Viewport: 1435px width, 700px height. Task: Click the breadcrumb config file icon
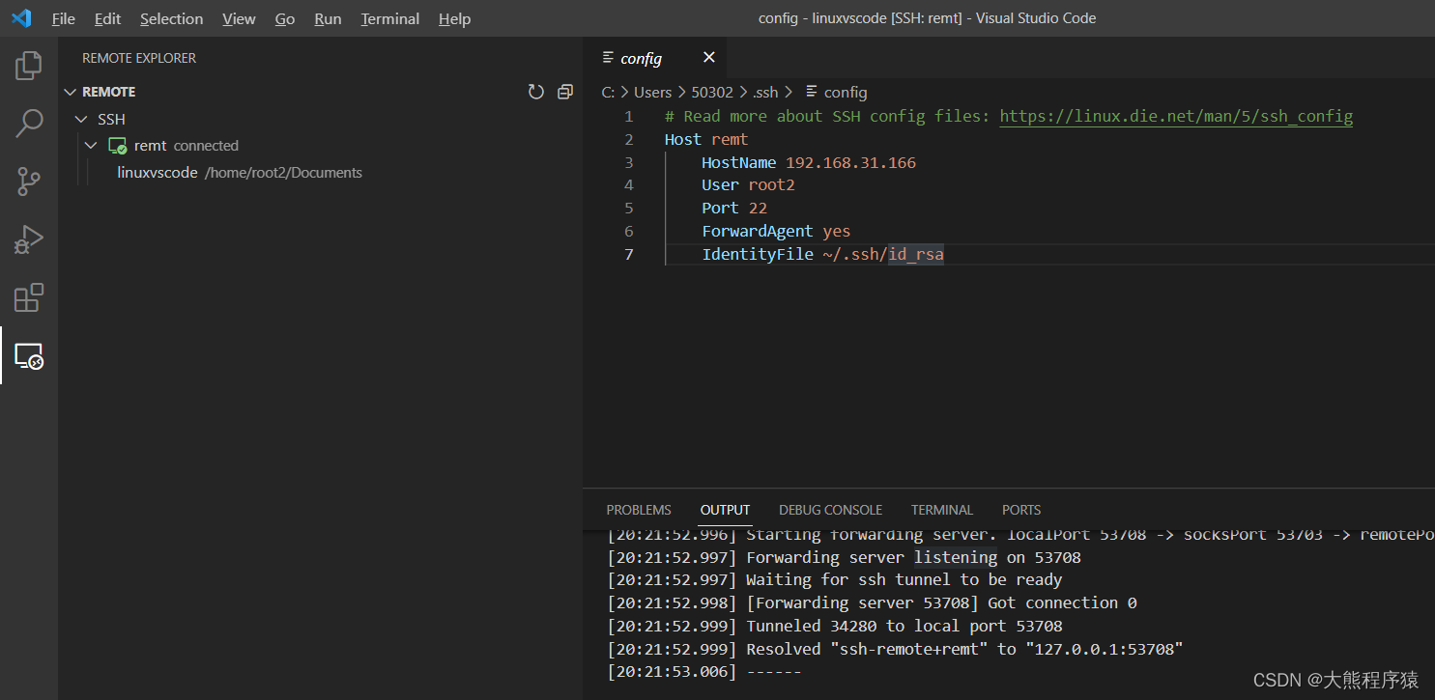click(813, 92)
